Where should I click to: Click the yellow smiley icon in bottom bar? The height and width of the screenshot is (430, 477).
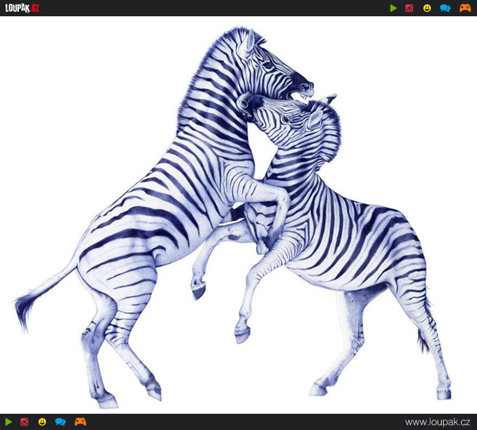(x=42, y=422)
